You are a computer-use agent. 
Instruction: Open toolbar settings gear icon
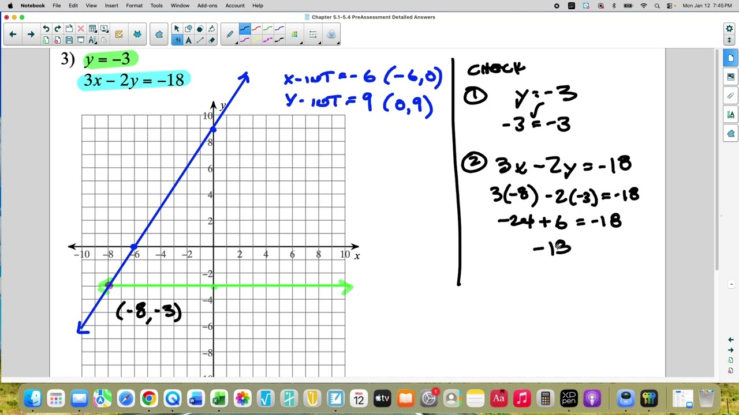pyautogui.click(x=729, y=29)
